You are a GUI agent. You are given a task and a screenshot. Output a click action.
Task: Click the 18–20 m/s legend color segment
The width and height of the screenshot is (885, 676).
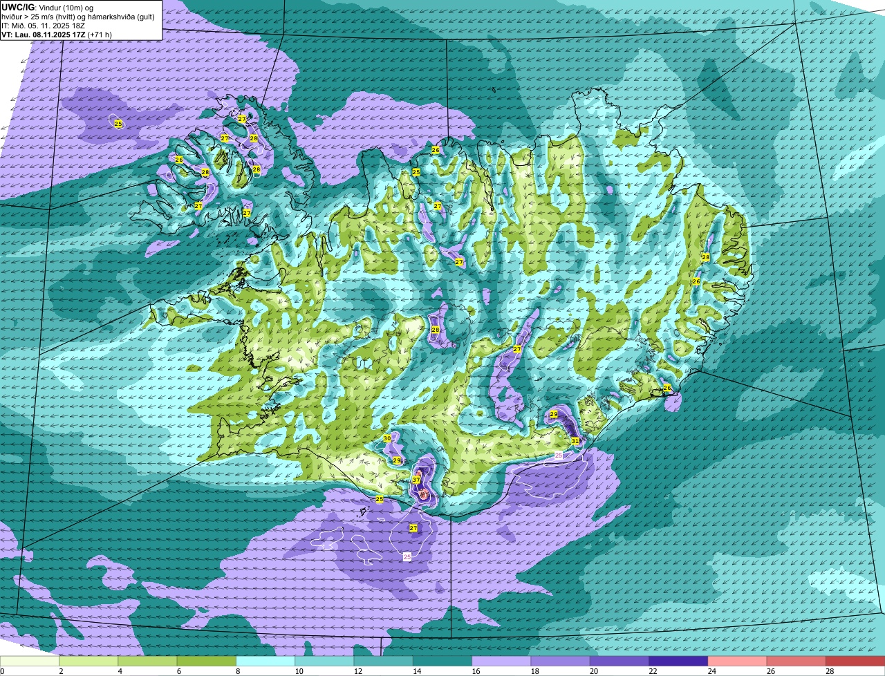pyautogui.click(x=561, y=661)
